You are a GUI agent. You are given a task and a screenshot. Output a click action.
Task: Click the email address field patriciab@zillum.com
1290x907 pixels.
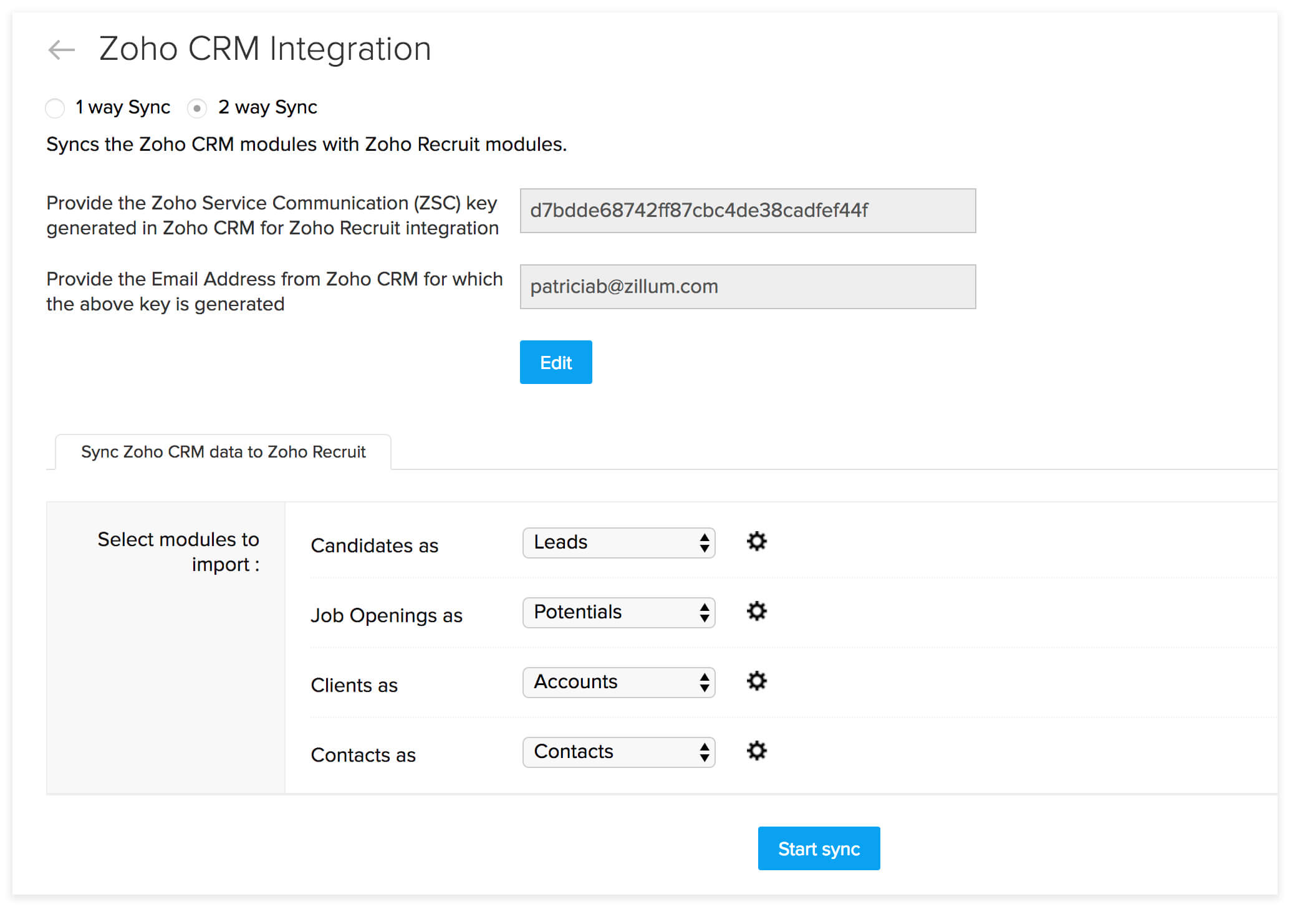coord(748,287)
